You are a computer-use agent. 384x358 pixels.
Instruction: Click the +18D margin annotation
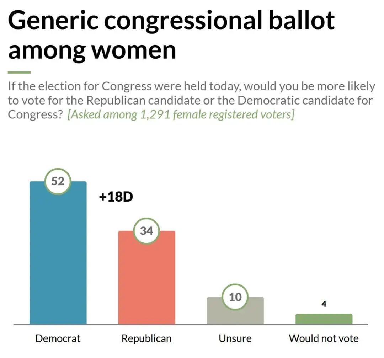click(116, 197)
